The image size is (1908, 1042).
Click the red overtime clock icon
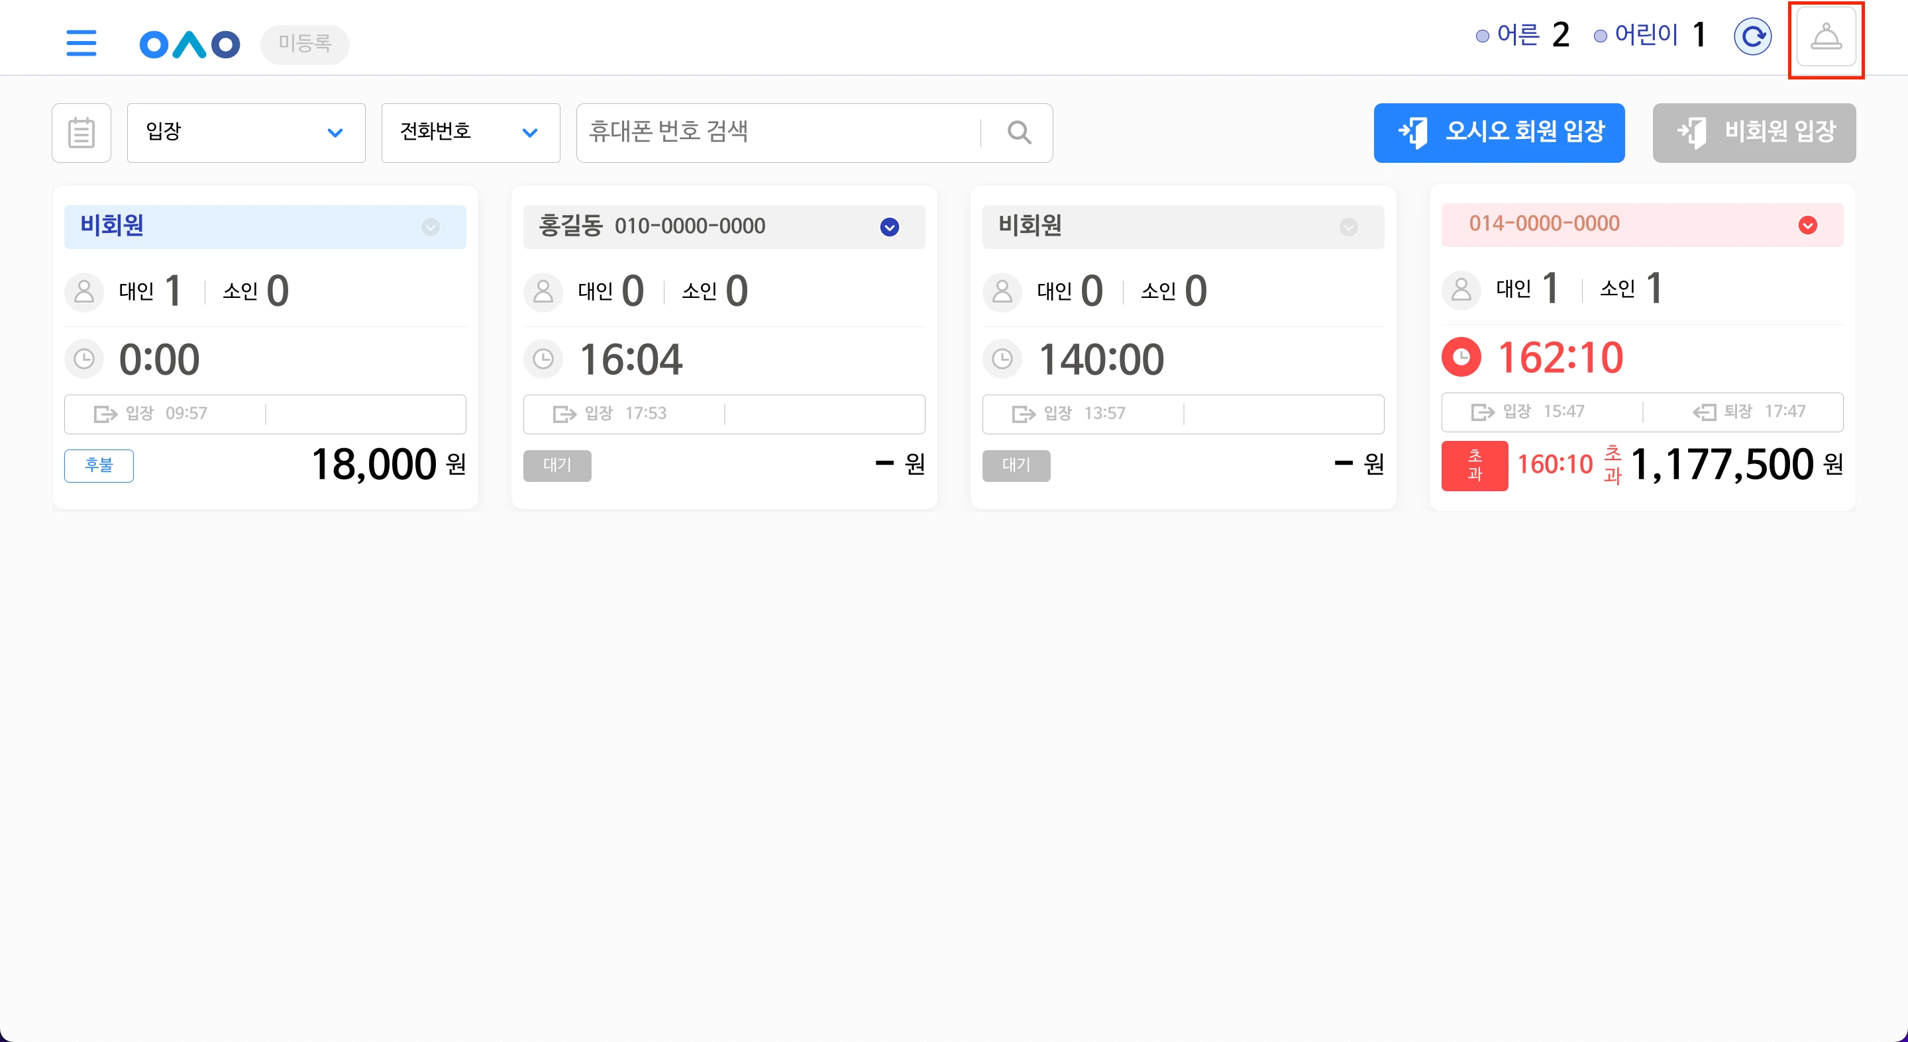1461,357
